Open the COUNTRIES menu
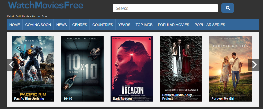The height and width of the screenshot is (109, 263). [x=103, y=25]
